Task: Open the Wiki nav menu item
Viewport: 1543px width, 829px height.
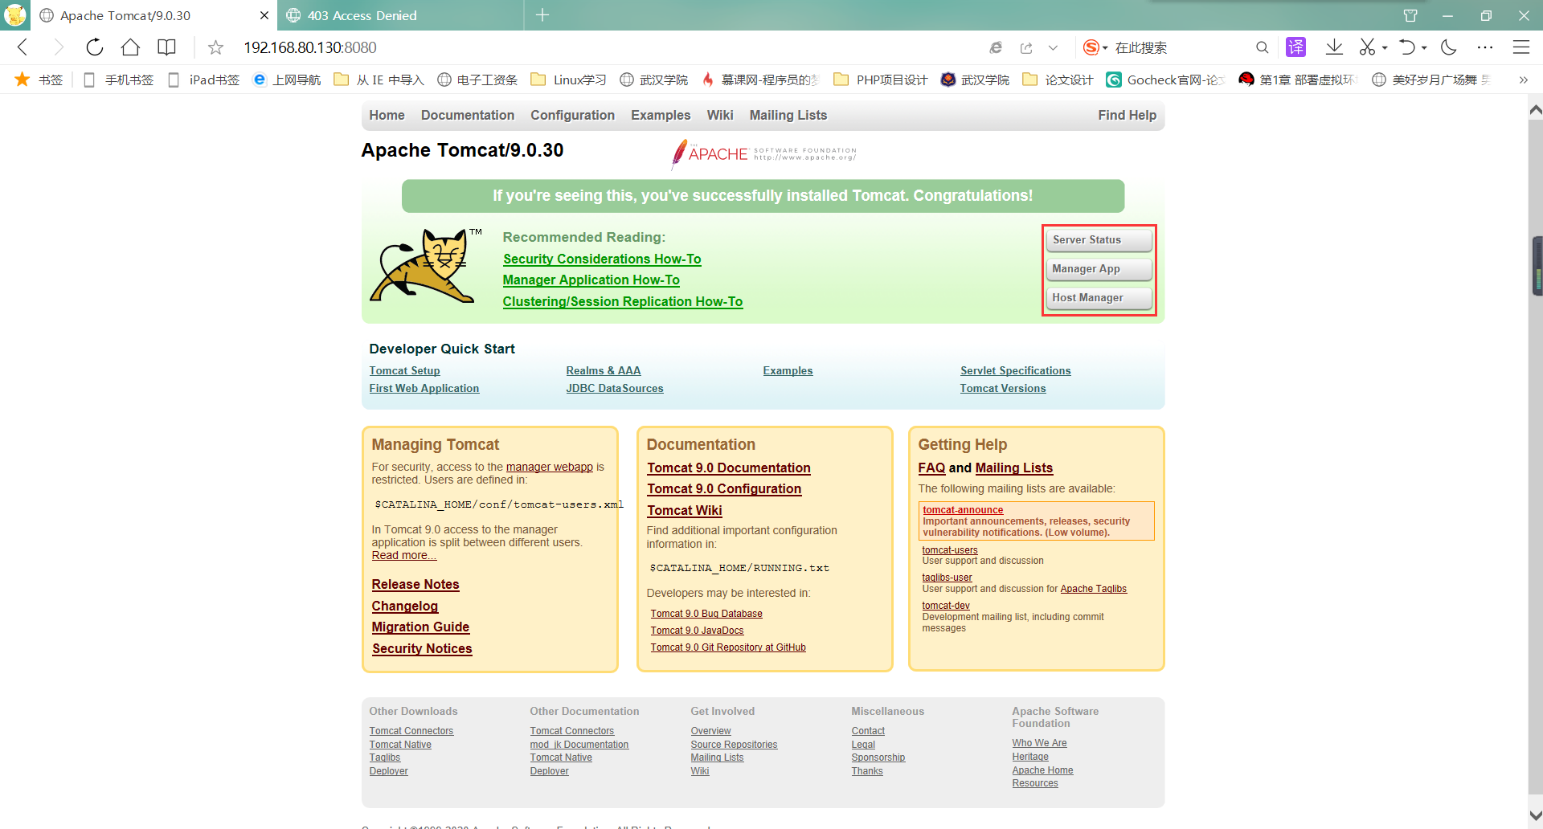Action: [720, 115]
